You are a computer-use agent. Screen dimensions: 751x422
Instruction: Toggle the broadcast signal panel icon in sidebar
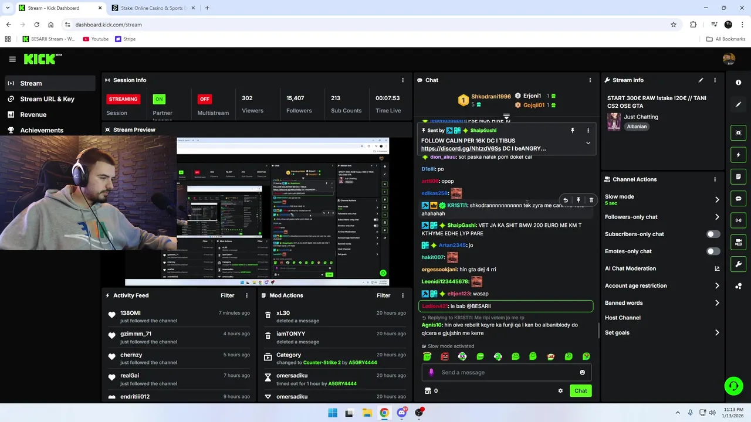coord(738,220)
